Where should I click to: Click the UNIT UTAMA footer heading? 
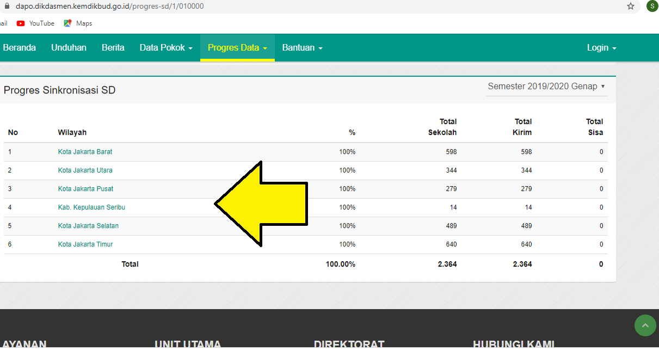click(x=188, y=344)
